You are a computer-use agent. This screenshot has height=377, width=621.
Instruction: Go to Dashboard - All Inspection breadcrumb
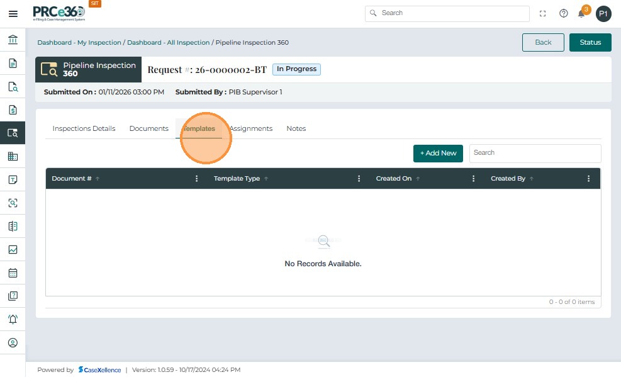(169, 42)
